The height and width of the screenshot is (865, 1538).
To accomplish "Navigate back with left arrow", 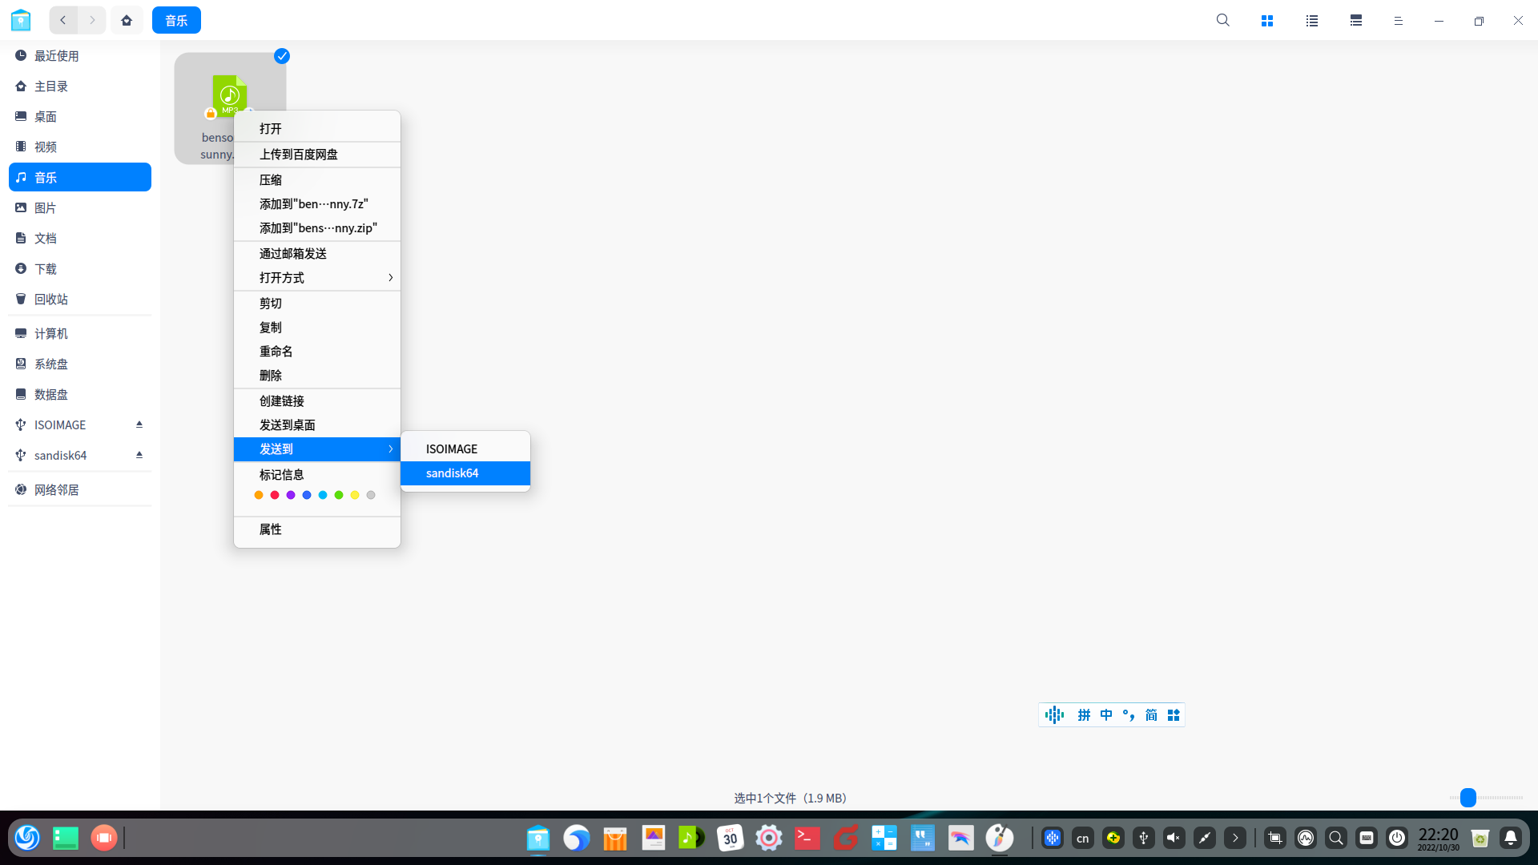I will [63, 20].
